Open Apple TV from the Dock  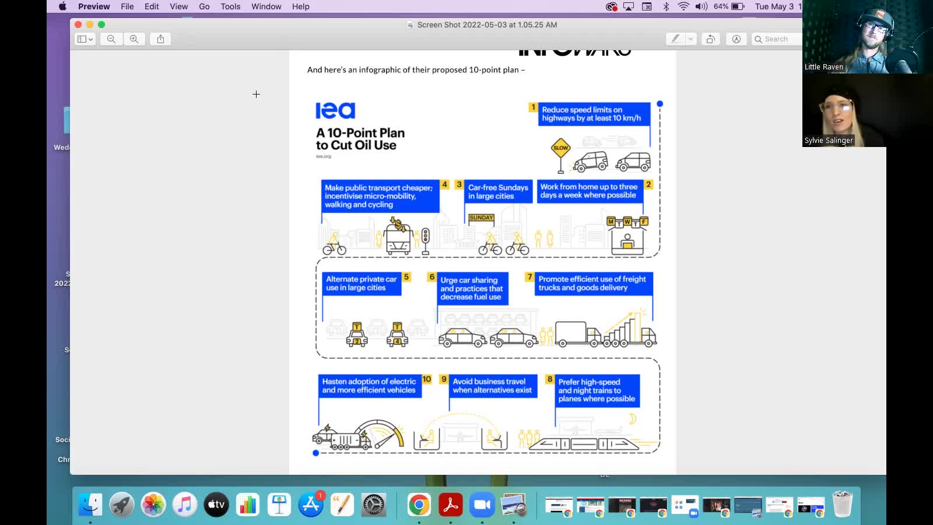216,505
